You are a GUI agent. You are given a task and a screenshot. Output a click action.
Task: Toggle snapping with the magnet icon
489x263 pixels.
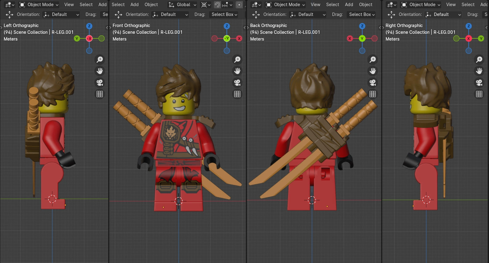[217, 5]
